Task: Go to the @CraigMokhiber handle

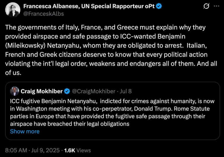Action: click(93, 91)
